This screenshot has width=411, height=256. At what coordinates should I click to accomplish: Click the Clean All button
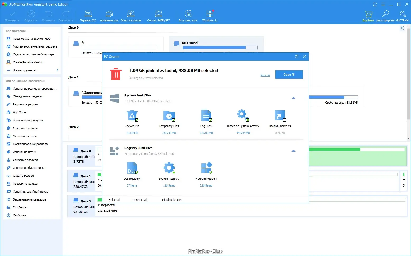tap(289, 75)
